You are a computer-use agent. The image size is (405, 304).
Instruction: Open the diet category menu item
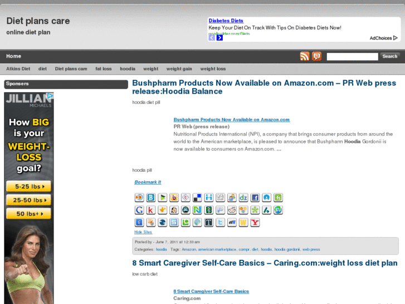click(x=42, y=69)
